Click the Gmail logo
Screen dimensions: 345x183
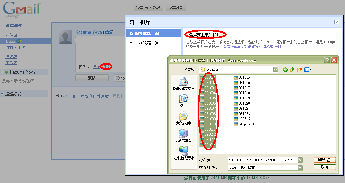pos(22,10)
